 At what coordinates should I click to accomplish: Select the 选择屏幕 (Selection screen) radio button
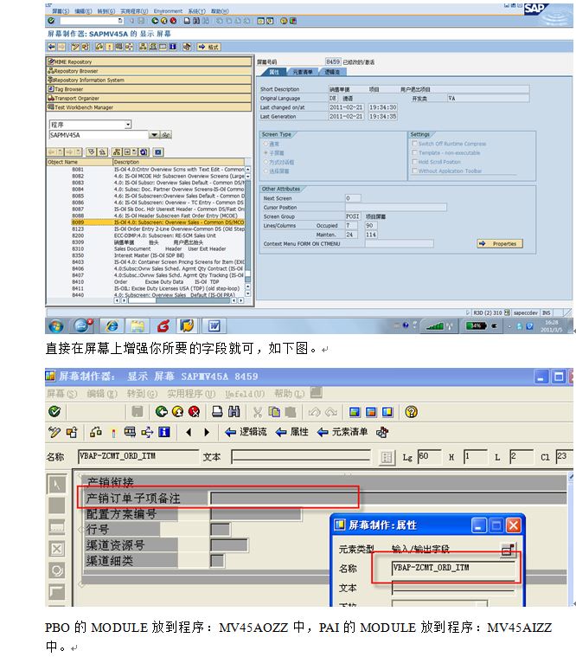pyautogui.click(x=266, y=171)
